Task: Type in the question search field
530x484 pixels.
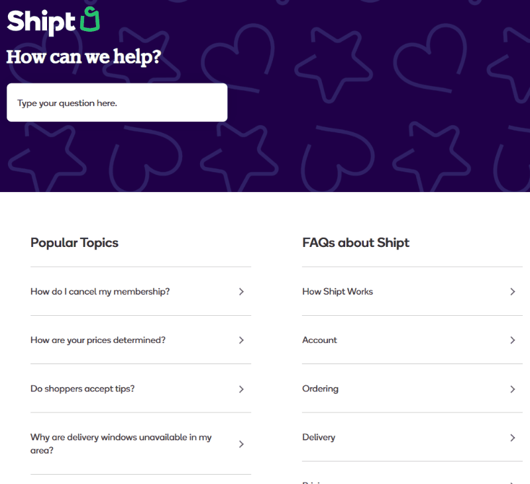Action: (117, 103)
